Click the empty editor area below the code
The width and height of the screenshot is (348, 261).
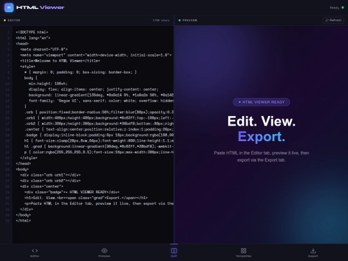click(x=93, y=233)
